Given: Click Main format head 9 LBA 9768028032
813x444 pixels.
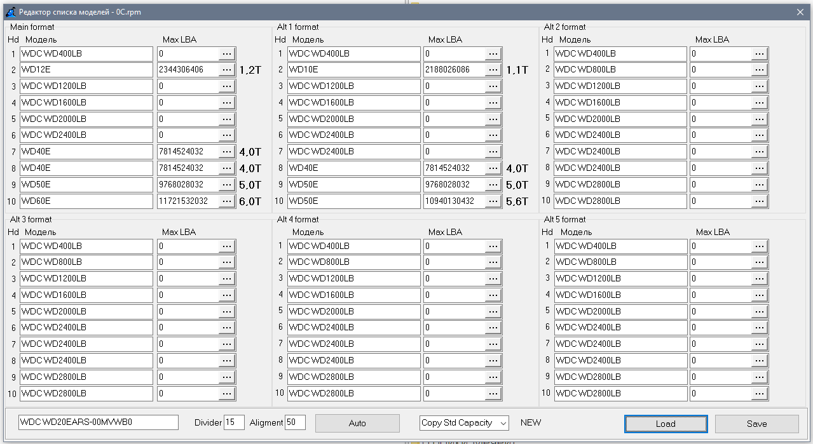Looking at the screenshot, I should (188, 184).
